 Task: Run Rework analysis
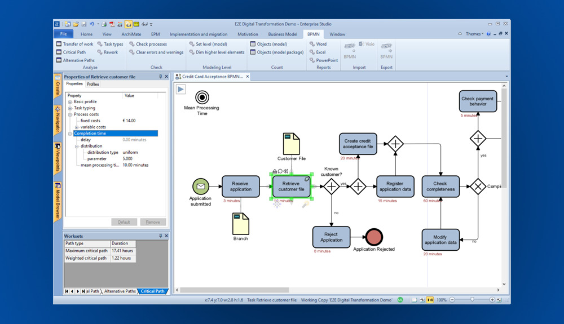(x=108, y=52)
